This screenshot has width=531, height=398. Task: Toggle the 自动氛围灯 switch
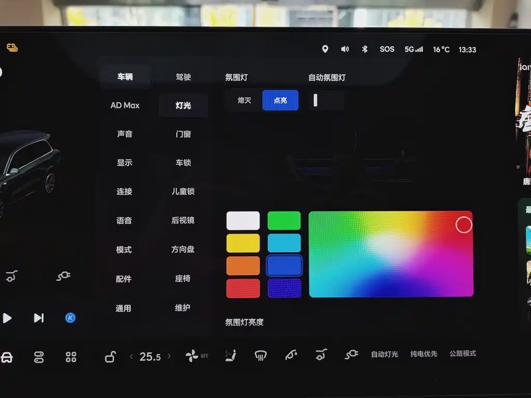[326, 100]
